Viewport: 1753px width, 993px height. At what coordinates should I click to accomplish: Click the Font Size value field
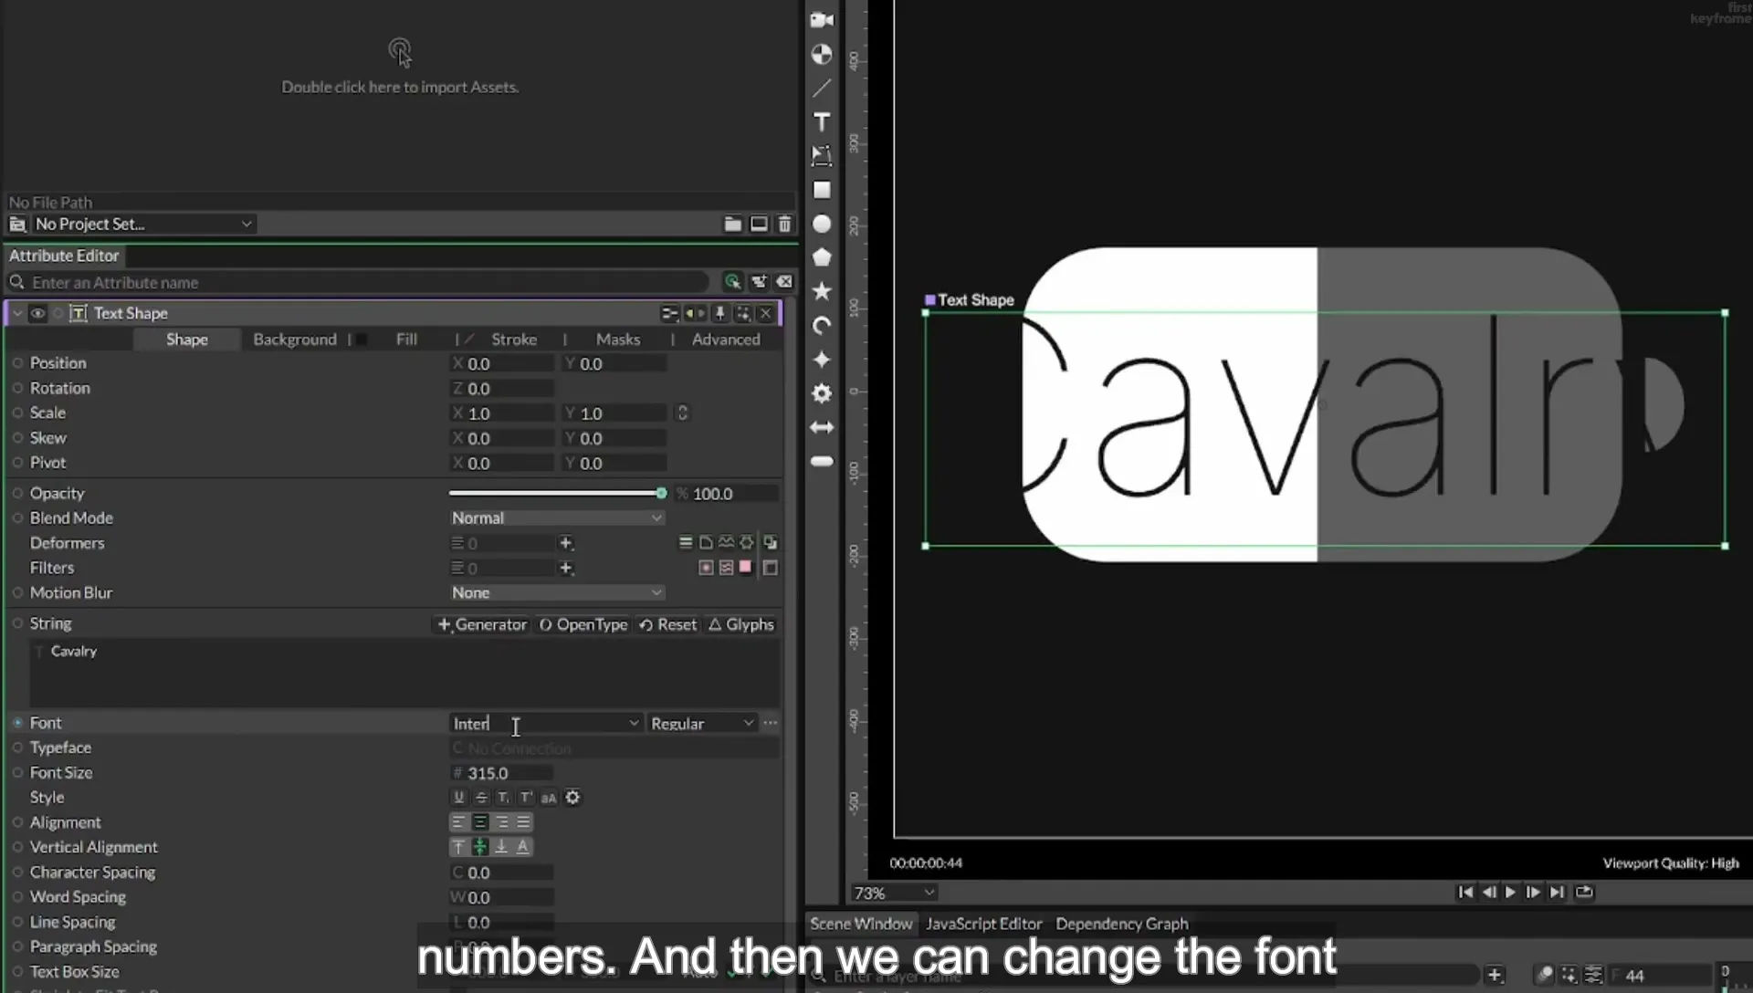point(502,773)
